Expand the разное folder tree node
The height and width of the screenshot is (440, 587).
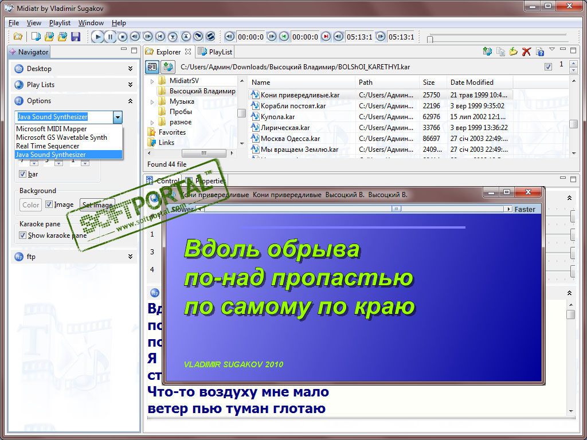pyautogui.click(x=152, y=123)
